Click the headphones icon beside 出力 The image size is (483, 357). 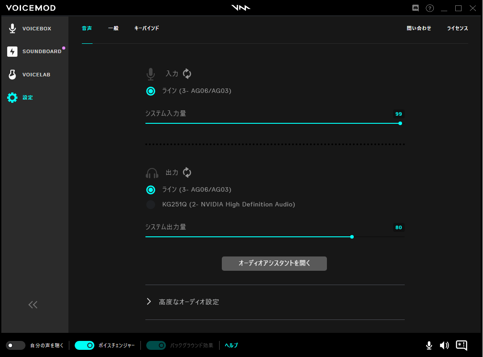click(152, 173)
